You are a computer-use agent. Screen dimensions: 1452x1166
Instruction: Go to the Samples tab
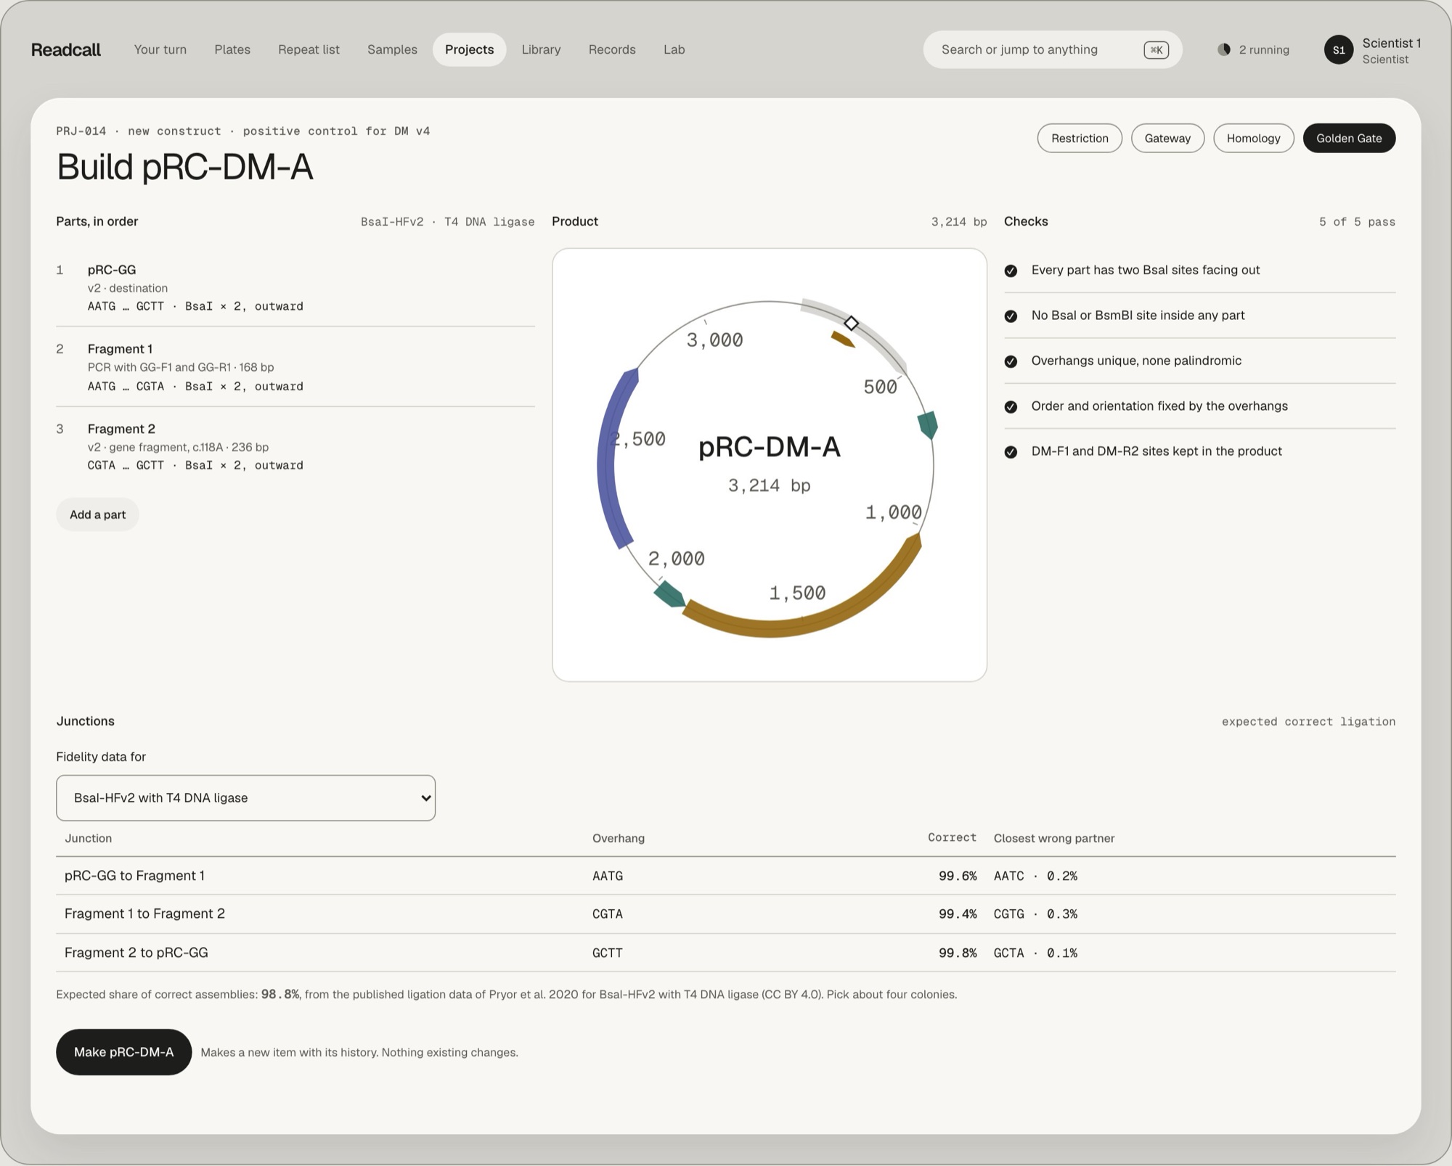(392, 49)
